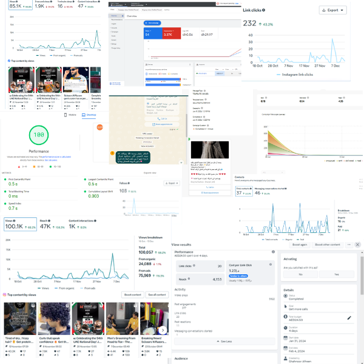Click the Instagram icon by Top content by views
This screenshot has width=364, height=364.
(4, 295)
